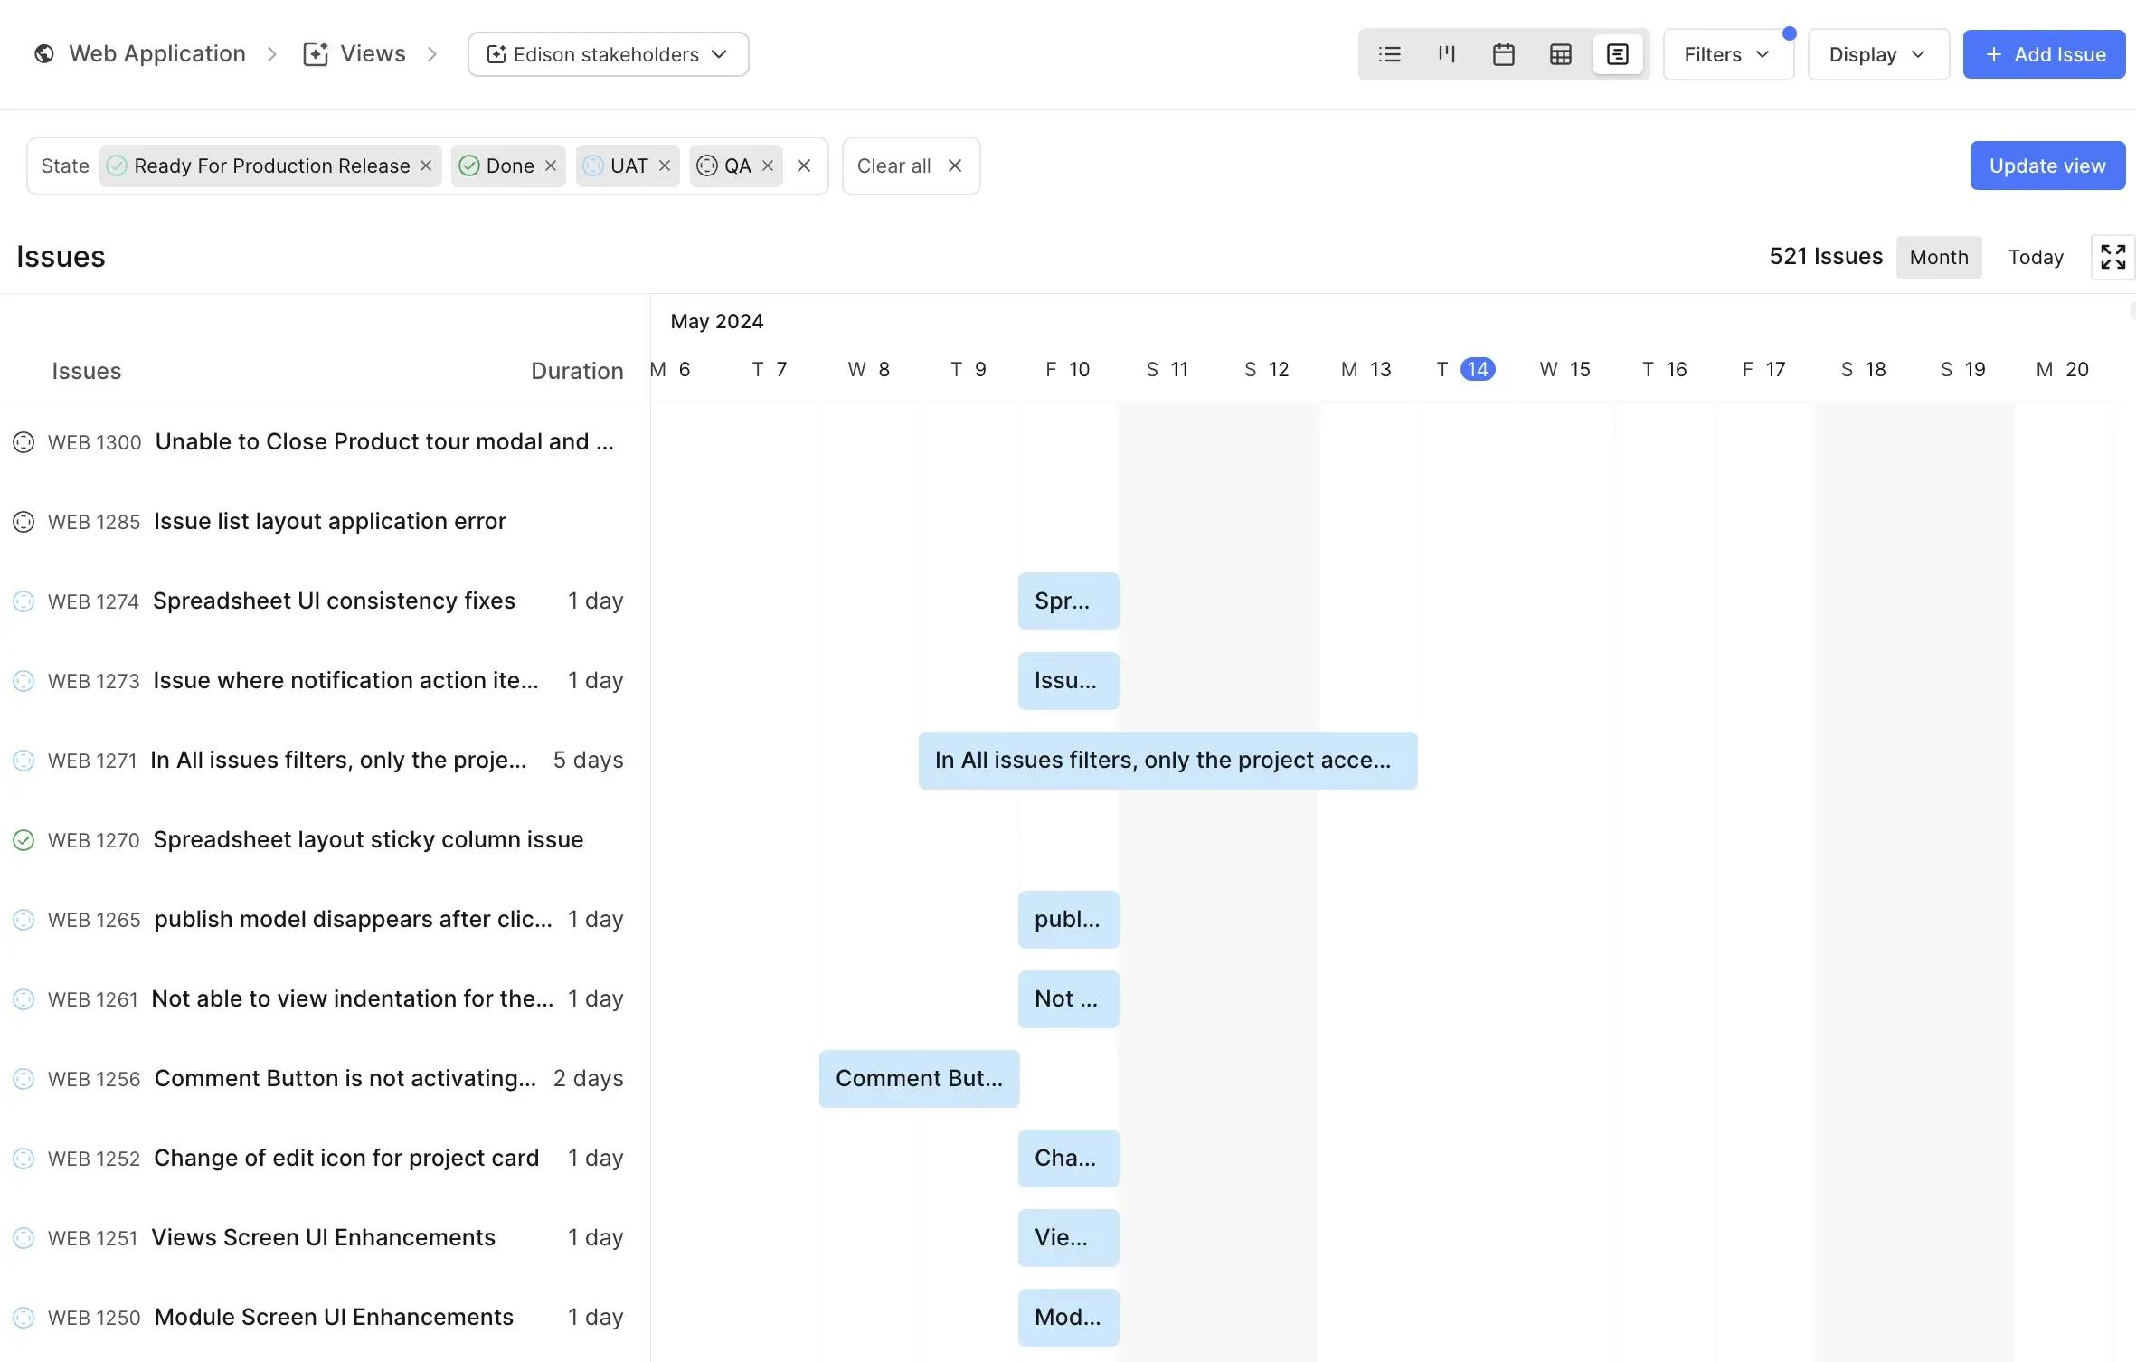The width and height of the screenshot is (2136, 1362).
Task: Click state icon of WEB 1300 issue
Action: [24, 442]
